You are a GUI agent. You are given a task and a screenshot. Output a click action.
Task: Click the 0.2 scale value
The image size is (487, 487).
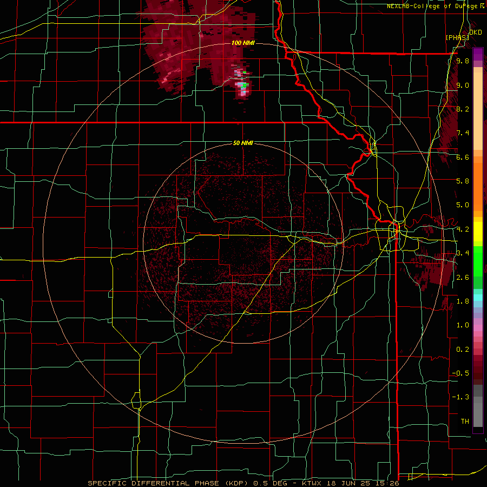[463, 350]
